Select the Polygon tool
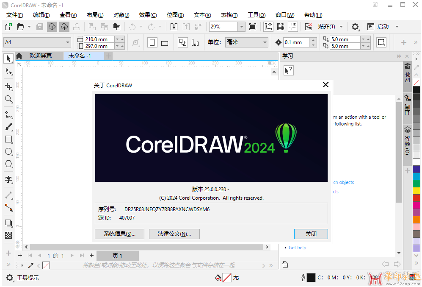Screen dimensions: 422x287 (8, 164)
